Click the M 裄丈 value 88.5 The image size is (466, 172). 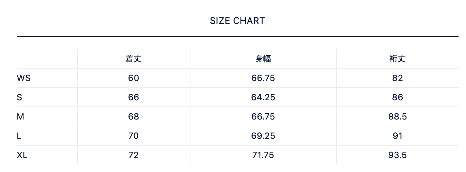pyautogui.click(x=397, y=117)
